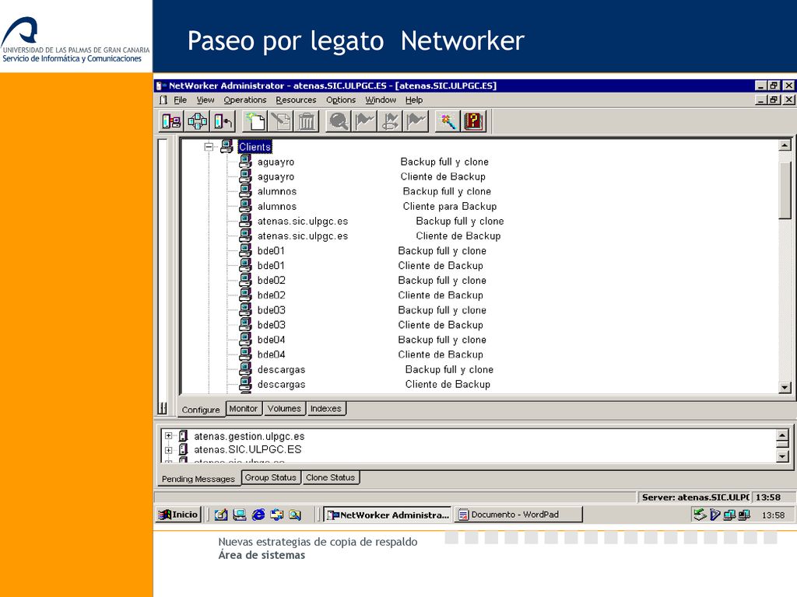Select bde01 in its 'Backup full y clone' row

point(271,251)
